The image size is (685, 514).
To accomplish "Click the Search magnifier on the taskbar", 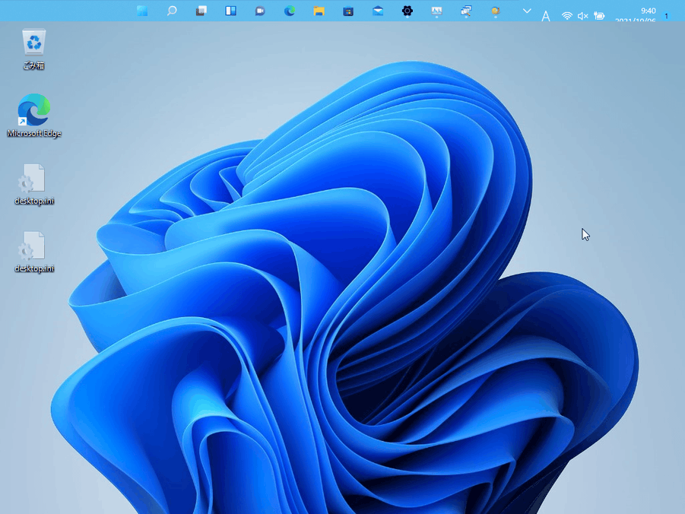I will click(172, 11).
